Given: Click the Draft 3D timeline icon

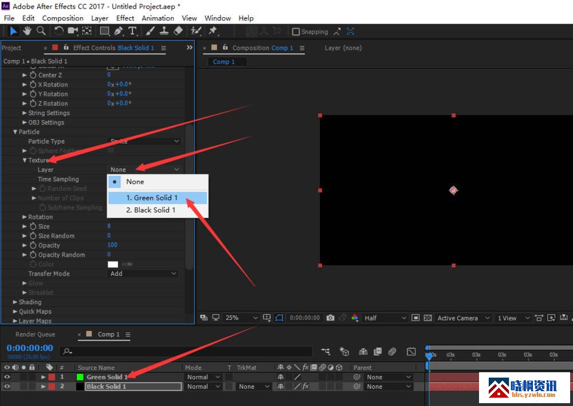Looking at the screenshot, I should point(344,352).
